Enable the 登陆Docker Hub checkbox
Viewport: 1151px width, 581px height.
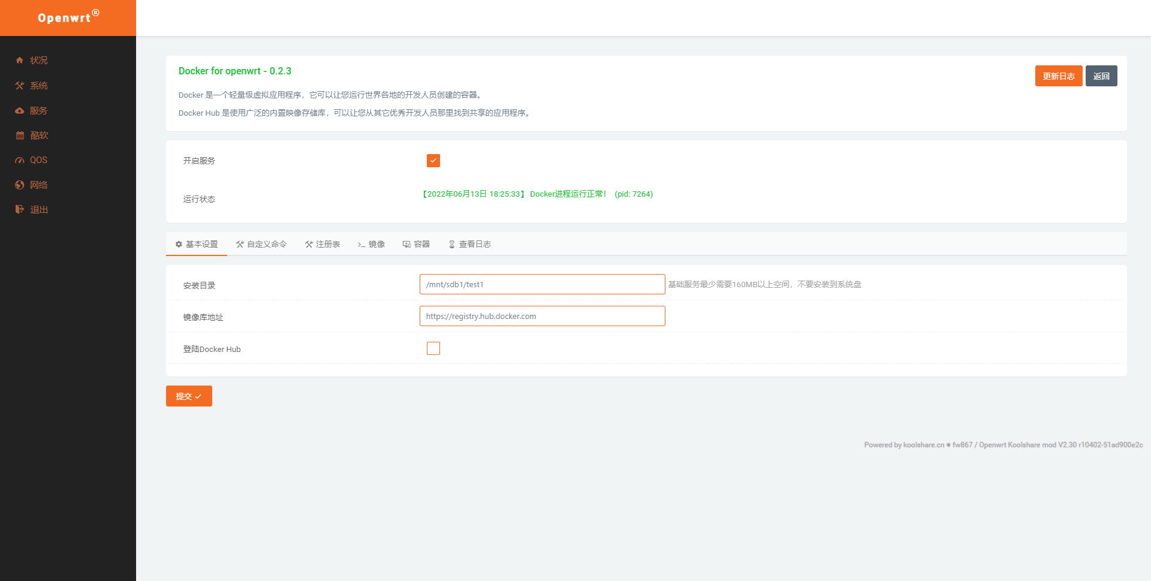point(433,348)
